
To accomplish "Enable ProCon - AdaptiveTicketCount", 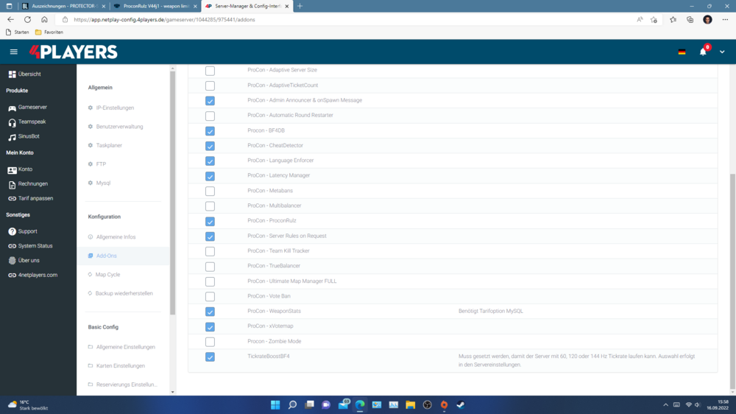I will (x=210, y=85).
